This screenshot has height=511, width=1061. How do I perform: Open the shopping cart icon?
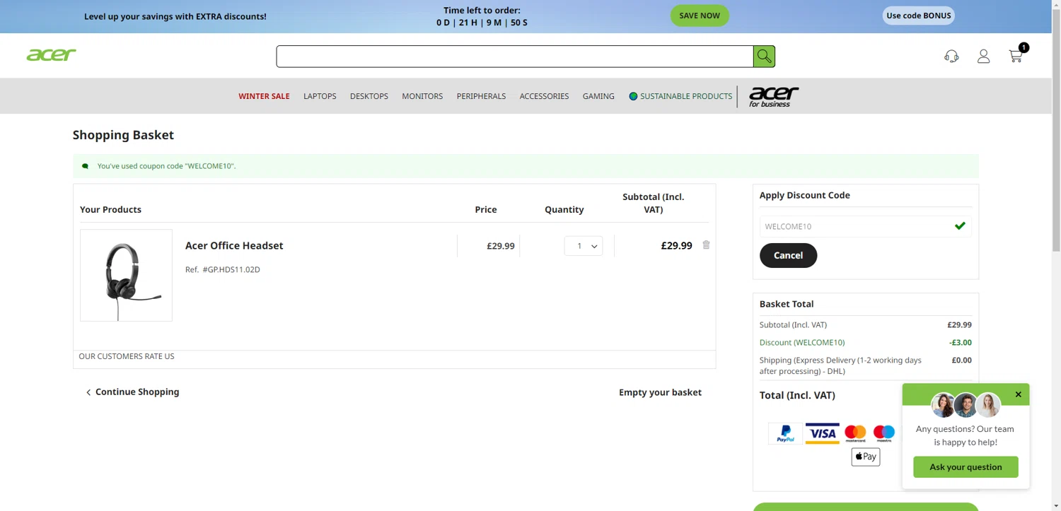pyautogui.click(x=1016, y=55)
